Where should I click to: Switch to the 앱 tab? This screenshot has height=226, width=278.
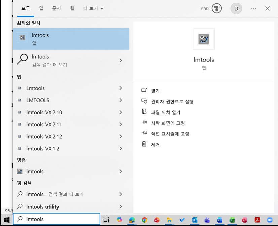(41, 8)
